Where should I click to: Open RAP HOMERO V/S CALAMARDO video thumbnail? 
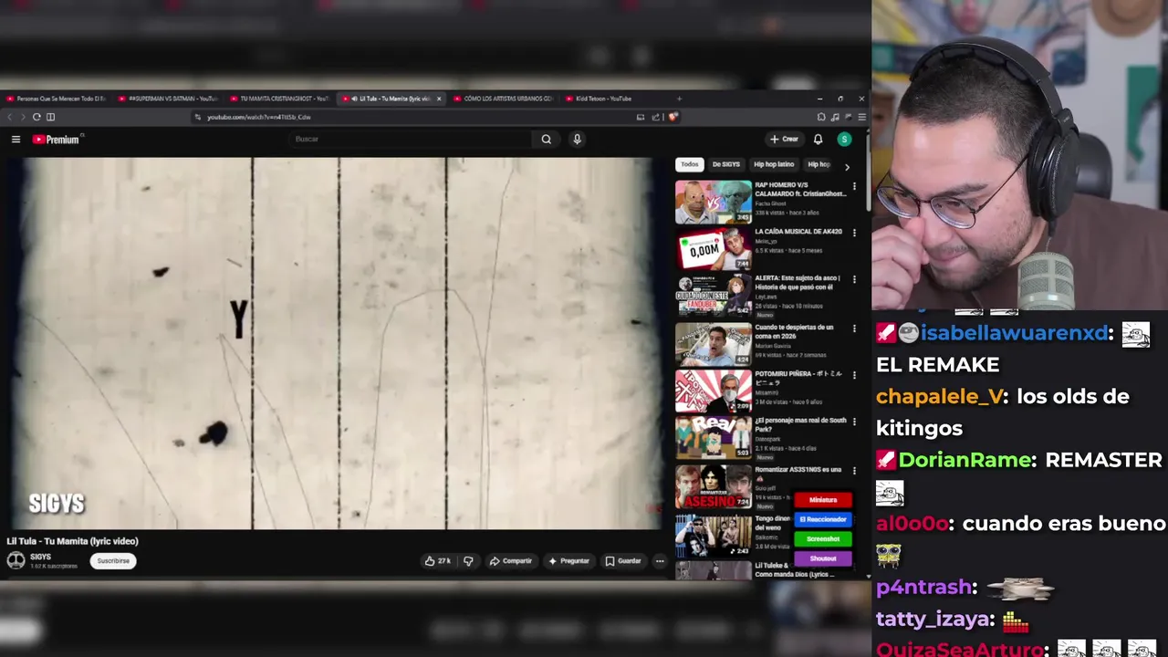[x=714, y=203]
